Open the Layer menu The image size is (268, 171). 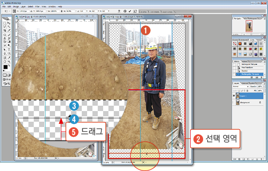point(23,7)
